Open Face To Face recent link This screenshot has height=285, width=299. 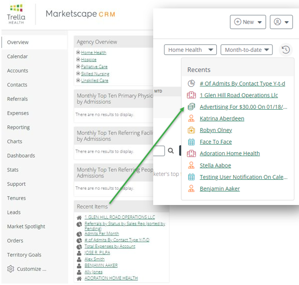(216, 142)
